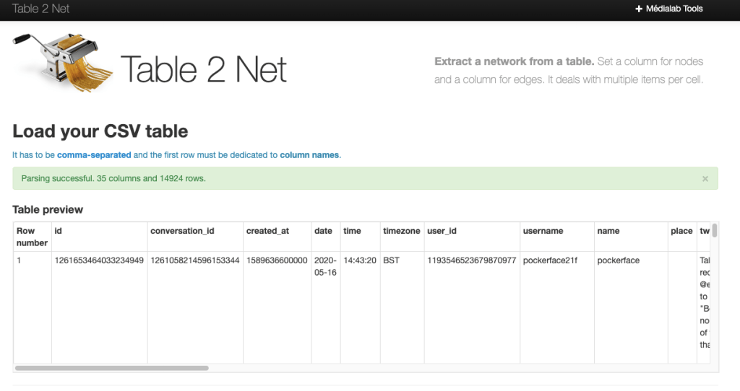The width and height of the screenshot is (740, 391).
Task: Click the user_id cell 1193546523679870977
Action: [x=472, y=307]
